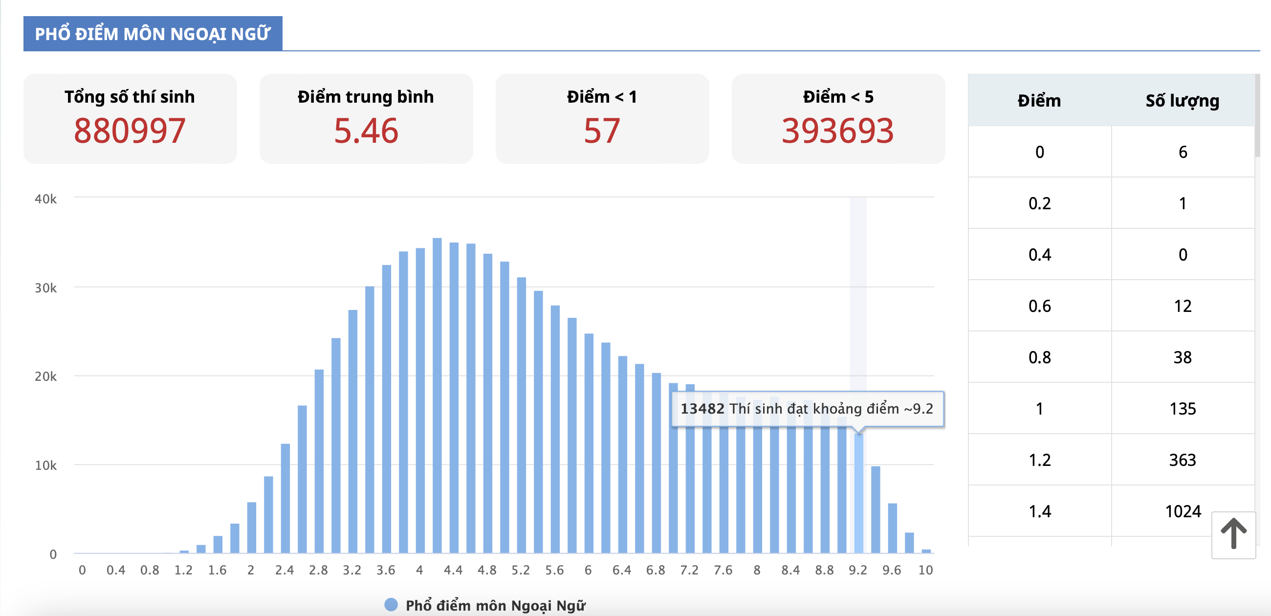Click the table scrollbar thumb
Screen dimensions: 1271x616
(1257, 115)
